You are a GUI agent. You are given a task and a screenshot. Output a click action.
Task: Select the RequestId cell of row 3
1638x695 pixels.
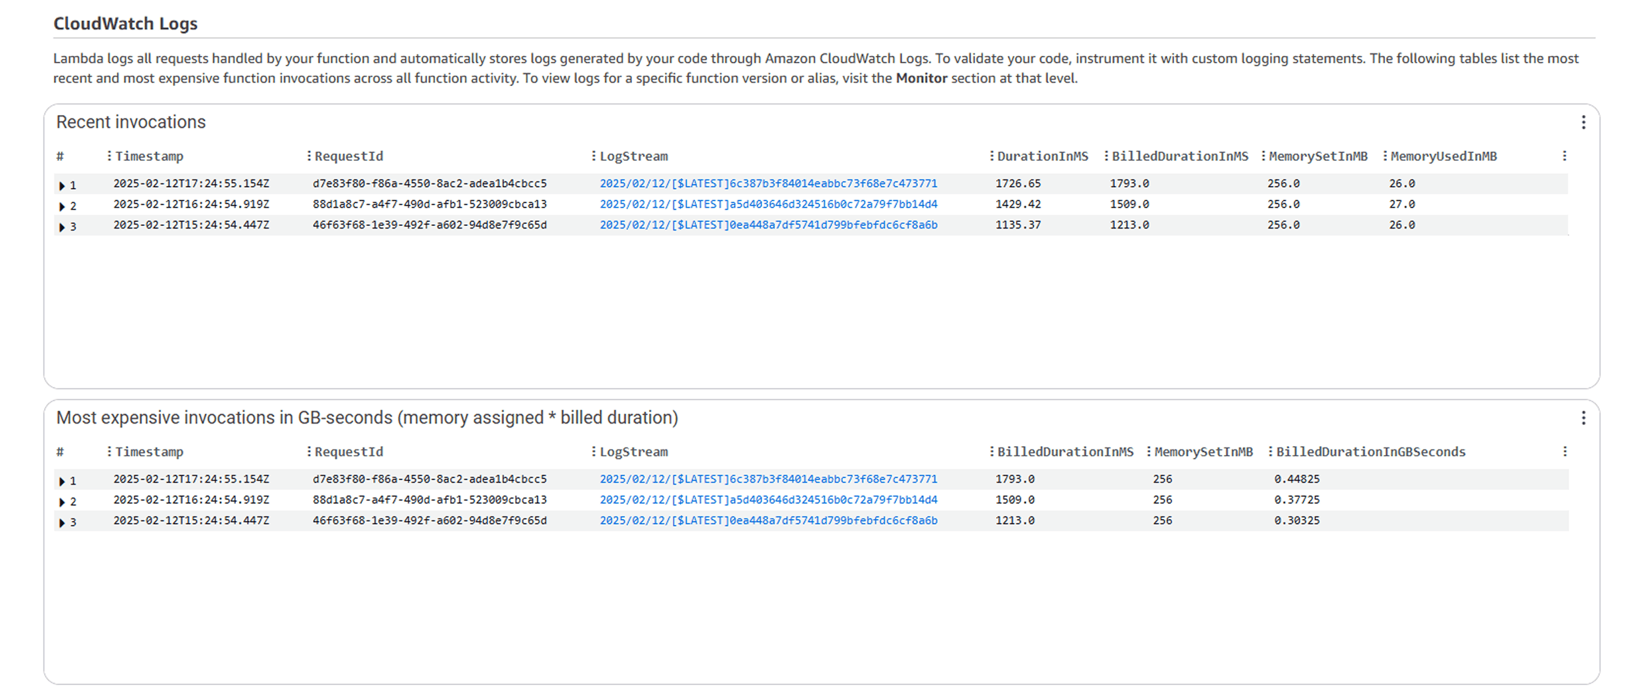(x=429, y=225)
